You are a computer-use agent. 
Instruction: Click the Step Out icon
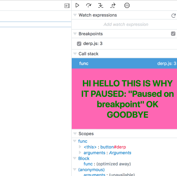point(113,5)
